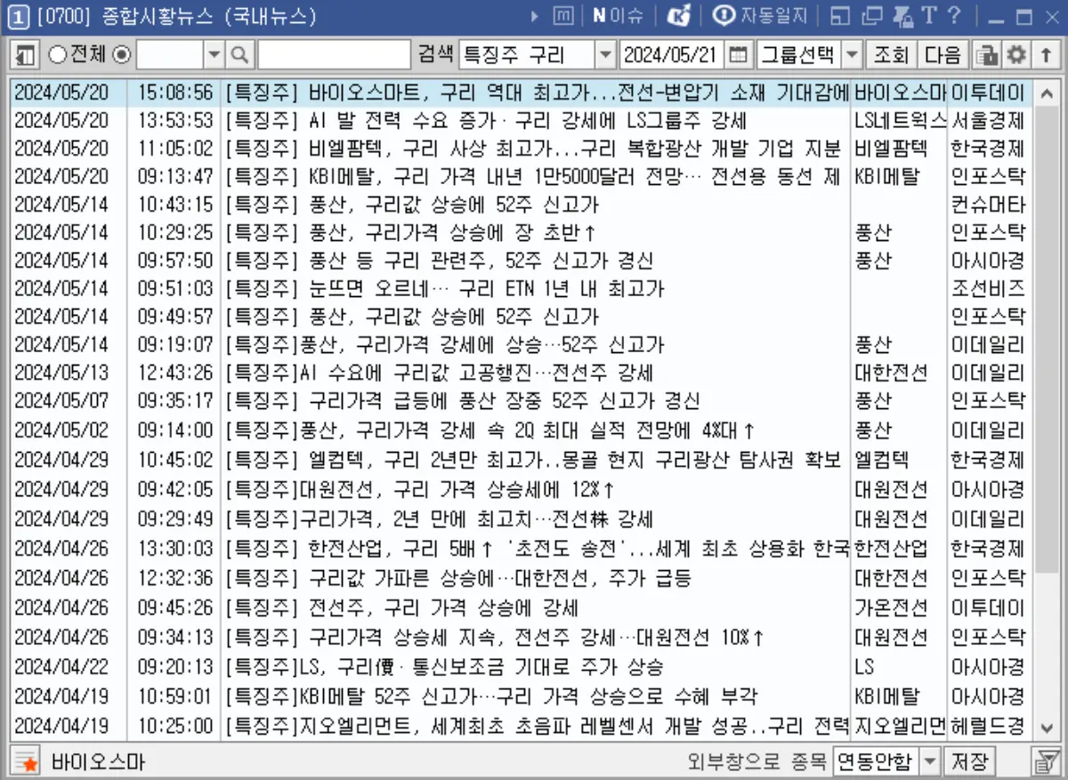
Task: Select the stock code radio button
Action: point(123,55)
